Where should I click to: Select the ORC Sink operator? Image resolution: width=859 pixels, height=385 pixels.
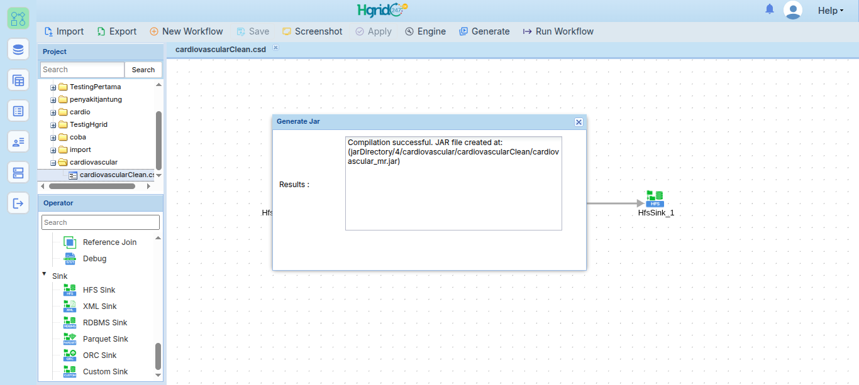pos(91,355)
